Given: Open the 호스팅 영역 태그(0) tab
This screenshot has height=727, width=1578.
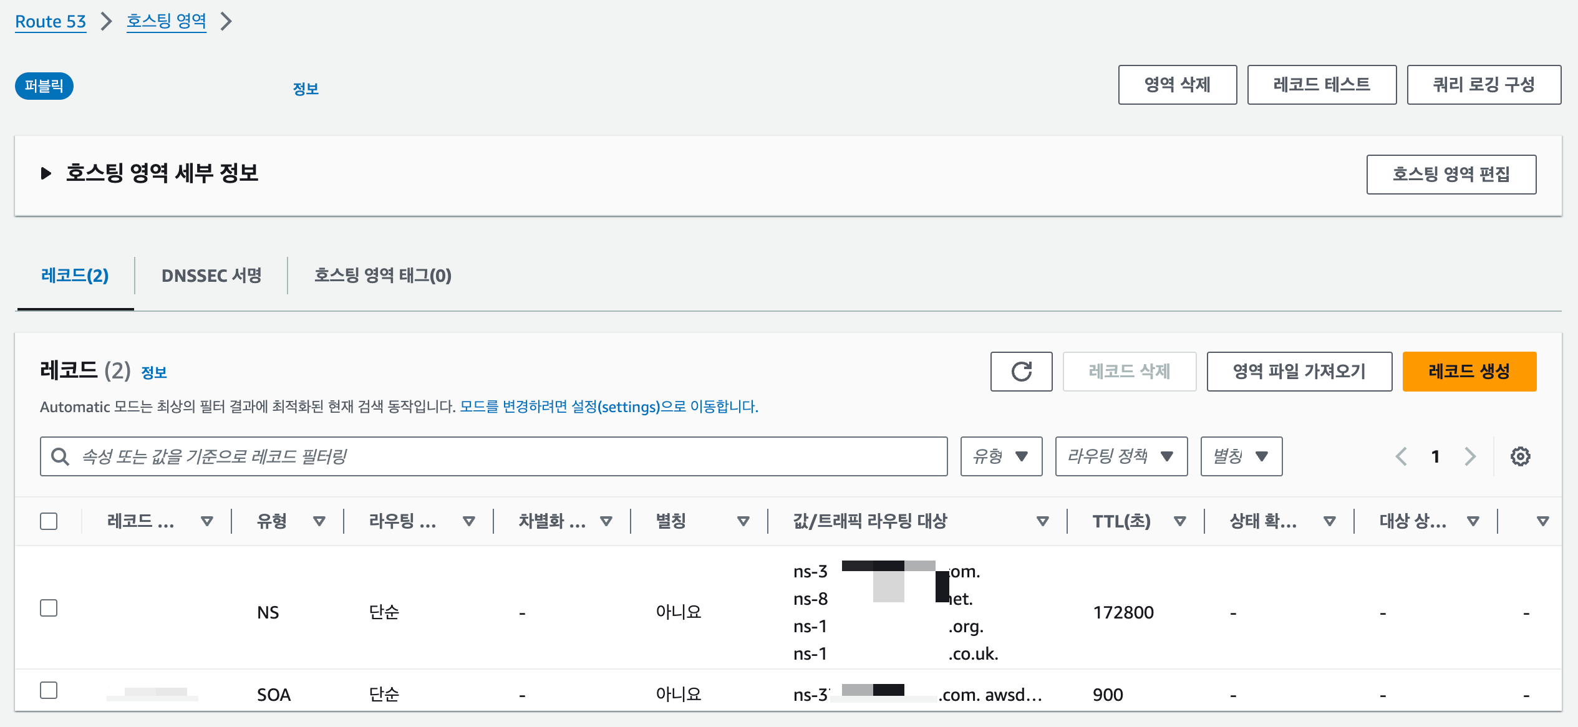Looking at the screenshot, I should point(382,276).
